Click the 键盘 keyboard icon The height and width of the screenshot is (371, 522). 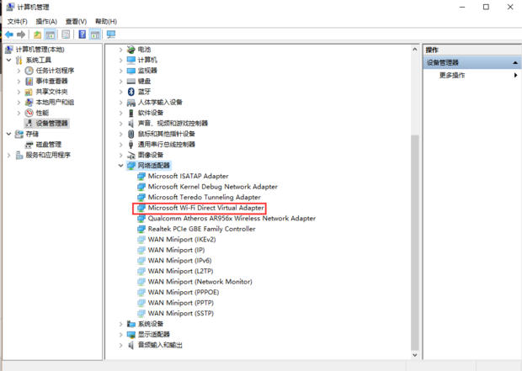point(131,82)
